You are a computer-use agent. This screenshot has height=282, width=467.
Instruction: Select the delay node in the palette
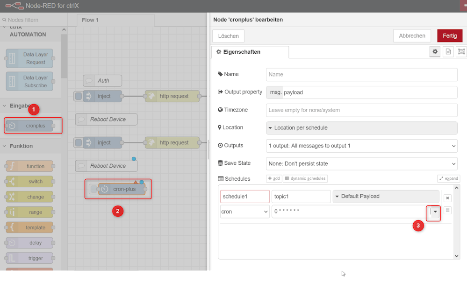click(29, 243)
